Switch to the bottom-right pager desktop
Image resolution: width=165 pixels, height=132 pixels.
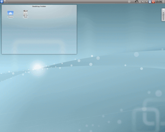click(7, 2)
